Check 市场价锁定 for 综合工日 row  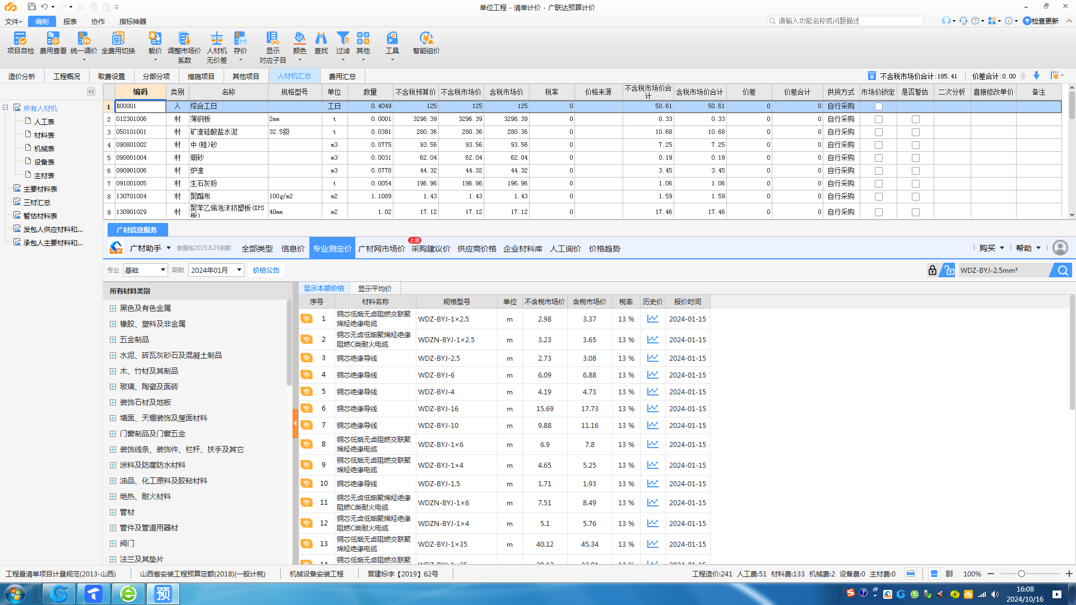878,106
